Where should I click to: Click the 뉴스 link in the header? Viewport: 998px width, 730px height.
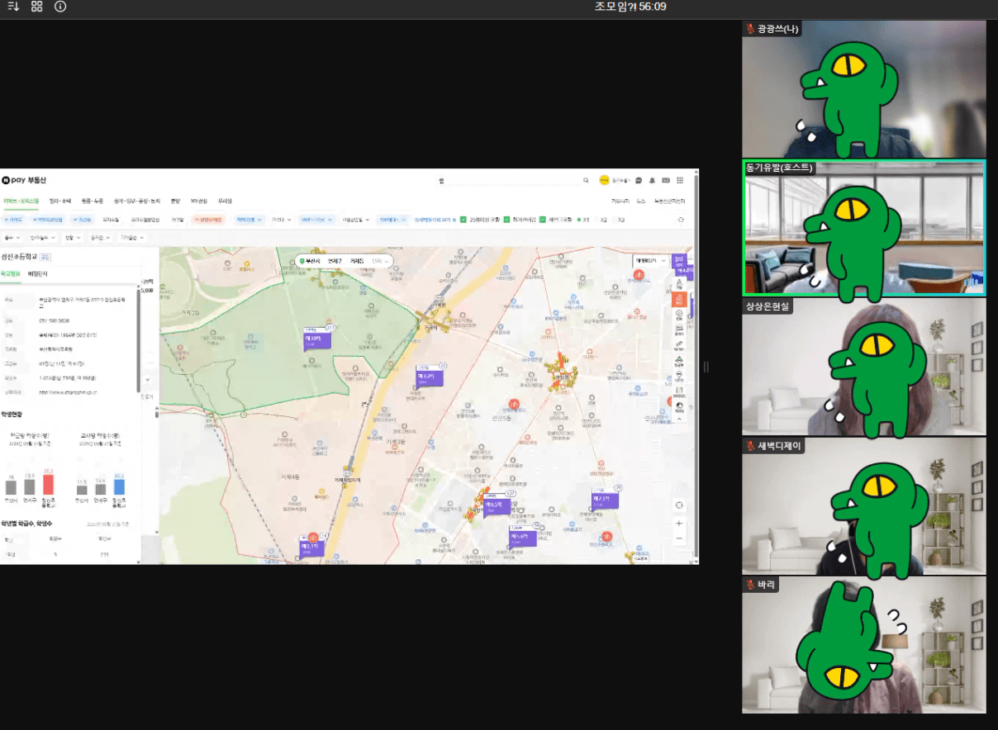click(x=640, y=201)
